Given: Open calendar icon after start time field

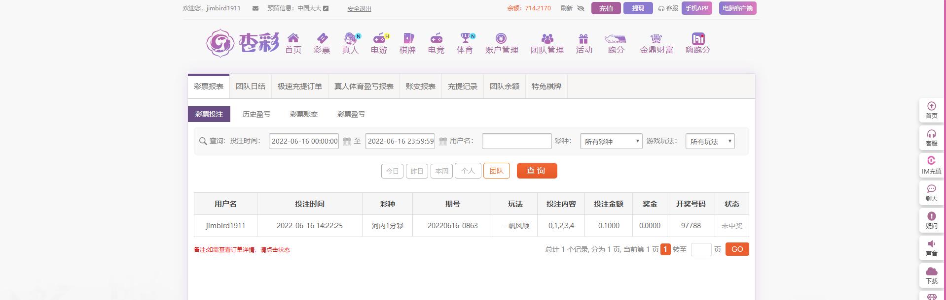Looking at the screenshot, I should 347,141.
